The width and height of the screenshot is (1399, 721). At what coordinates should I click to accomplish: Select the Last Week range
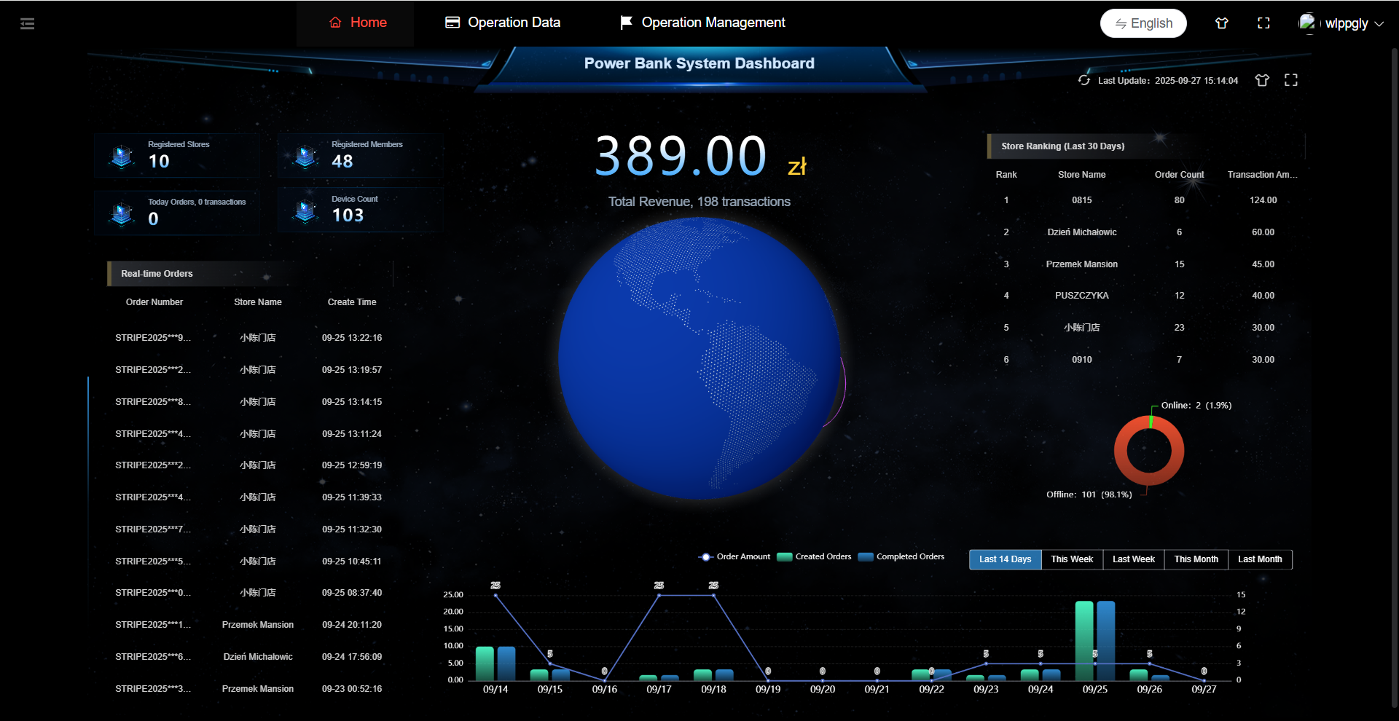(1133, 559)
